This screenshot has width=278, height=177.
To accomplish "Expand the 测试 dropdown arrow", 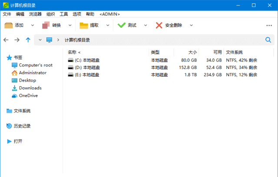I will 146,25.
